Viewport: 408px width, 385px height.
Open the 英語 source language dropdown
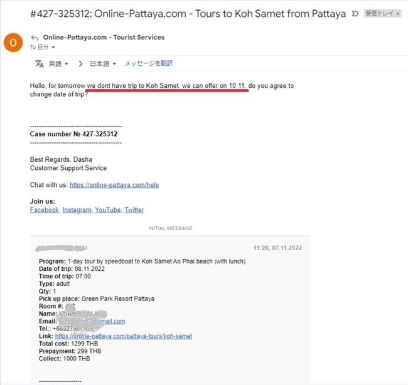tap(60, 63)
